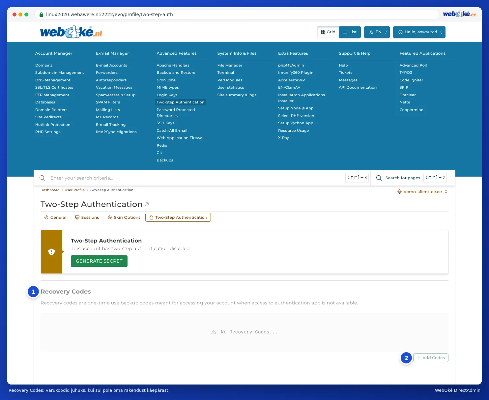Viewport: 489px width, 400px height.
Task: Open TYPO3 featured application
Action: click(x=406, y=72)
